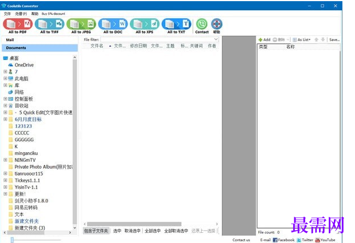Click the All to XPS converter icon

[145, 24]
